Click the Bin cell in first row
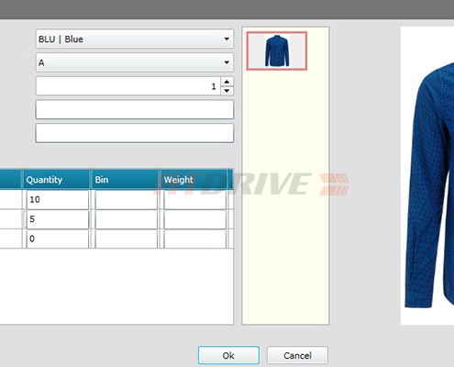The width and height of the screenshot is (454, 367). (x=127, y=200)
